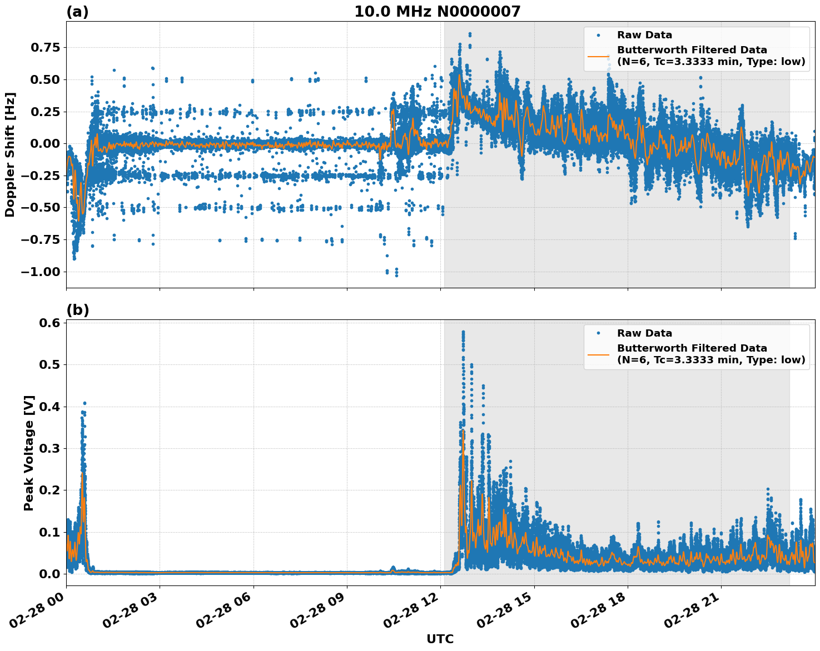Click the Peak Voltage [V] axis label
The image size is (820, 651).
pyautogui.click(x=29, y=453)
